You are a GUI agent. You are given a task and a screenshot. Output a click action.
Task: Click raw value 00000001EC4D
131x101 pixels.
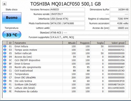pos(116,71)
